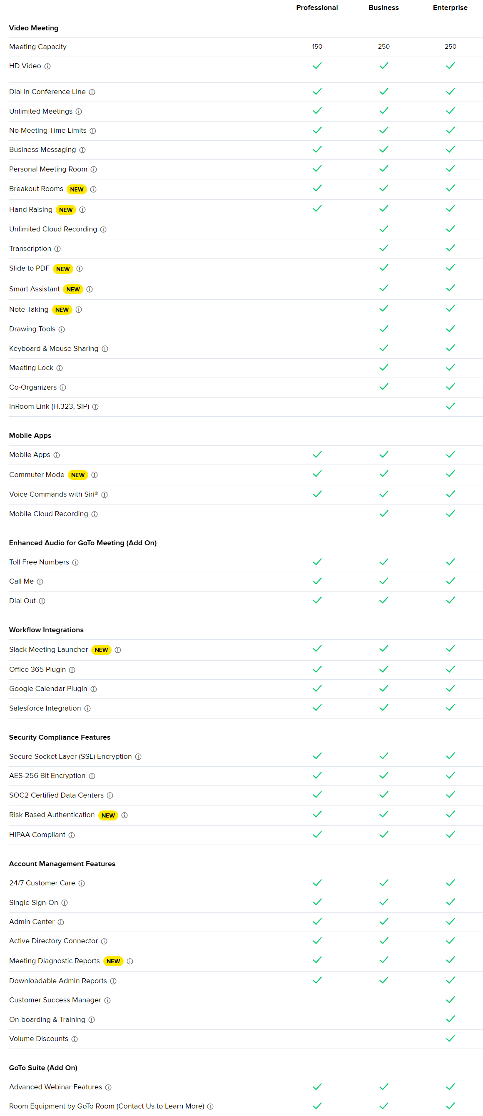Open info icon for Commuter Mode

point(95,475)
